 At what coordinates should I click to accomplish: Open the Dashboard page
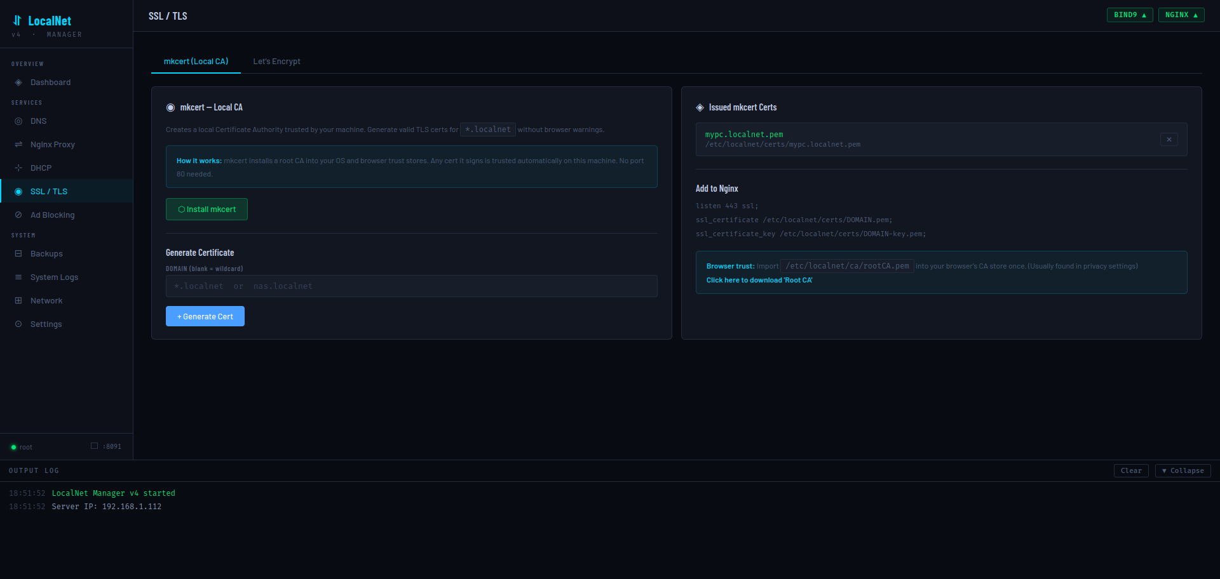(x=66, y=83)
